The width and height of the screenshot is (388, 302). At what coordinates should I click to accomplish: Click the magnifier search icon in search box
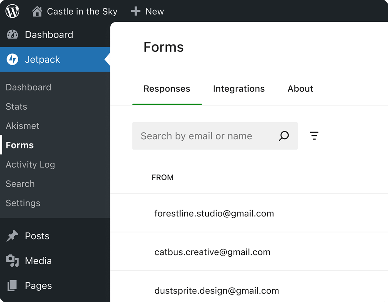[284, 136]
